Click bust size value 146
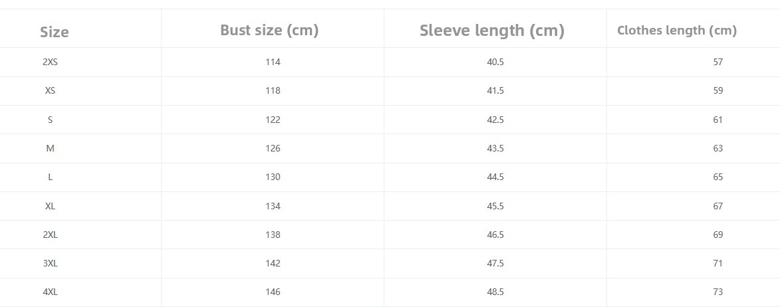This screenshot has height=307, width=780. coord(273,292)
